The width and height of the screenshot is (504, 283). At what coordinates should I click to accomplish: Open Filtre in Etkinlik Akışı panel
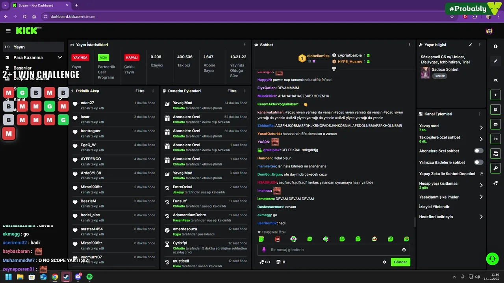(x=140, y=91)
